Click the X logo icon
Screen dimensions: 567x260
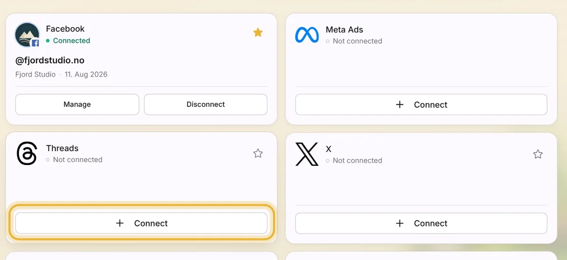[x=307, y=154]
